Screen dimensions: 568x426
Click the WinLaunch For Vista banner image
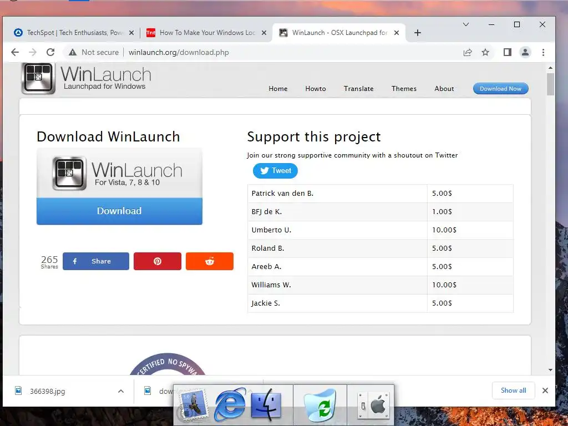pos(119,173)
